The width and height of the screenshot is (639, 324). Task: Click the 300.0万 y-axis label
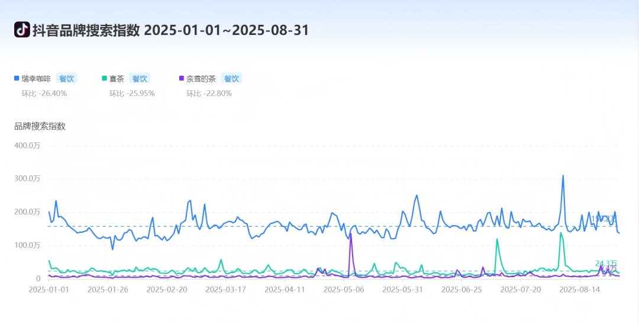[27, 179]
